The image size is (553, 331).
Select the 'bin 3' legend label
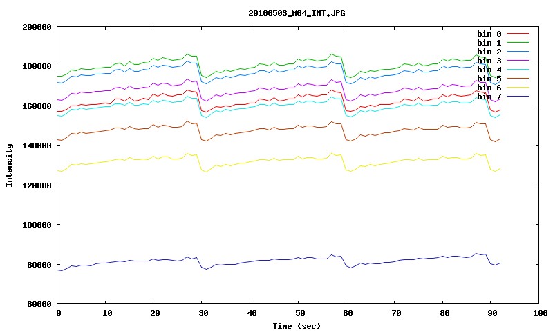click(489, 61)
